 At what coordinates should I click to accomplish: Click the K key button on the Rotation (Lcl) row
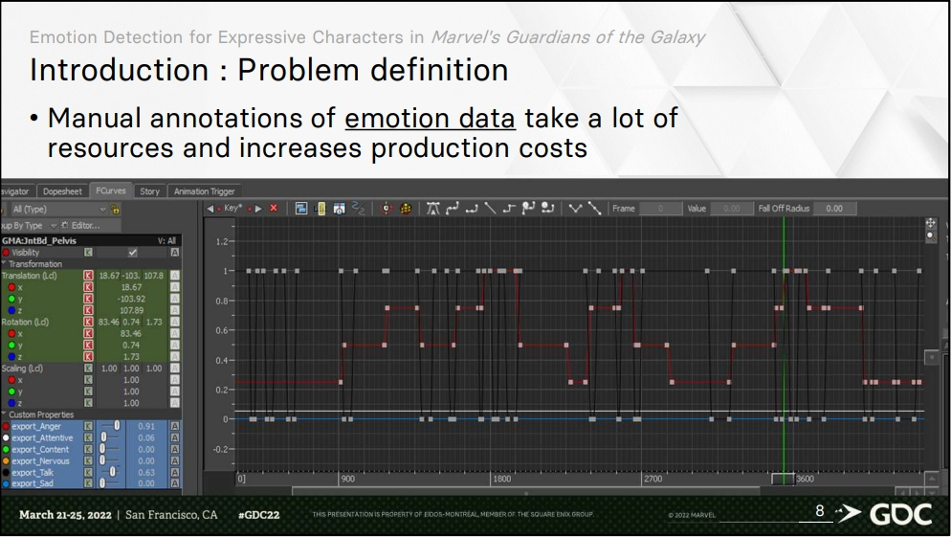click(x=88, y=322)
